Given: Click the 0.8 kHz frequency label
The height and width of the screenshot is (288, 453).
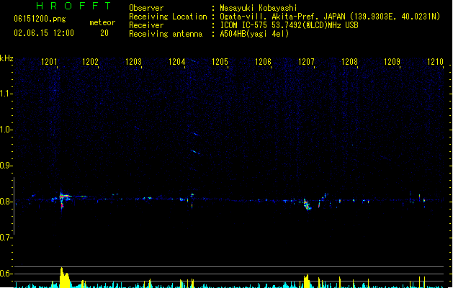Looking at the screenshot, I should pyautogui.click(x=6, y=202).
